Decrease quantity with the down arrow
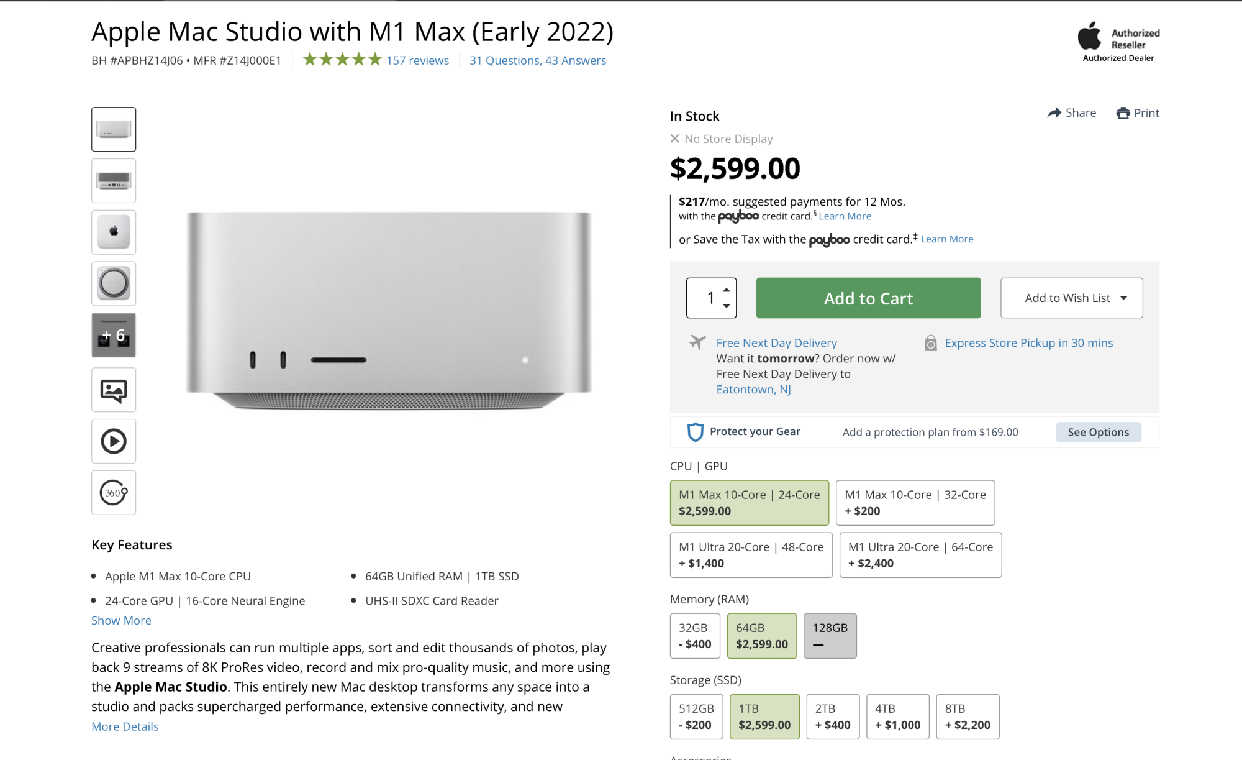The width and height of the screenshot is (1242, 760). 726,306
